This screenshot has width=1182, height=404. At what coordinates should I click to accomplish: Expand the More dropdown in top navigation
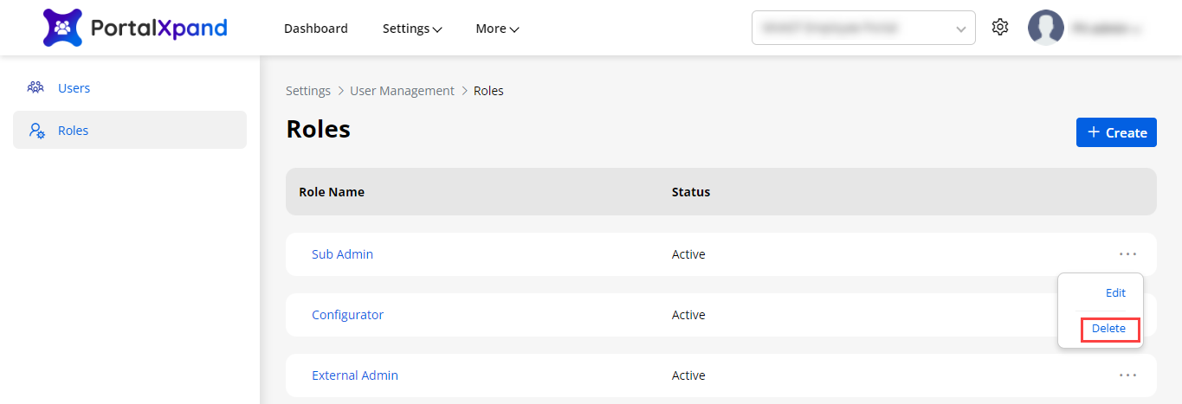(497, 29)
